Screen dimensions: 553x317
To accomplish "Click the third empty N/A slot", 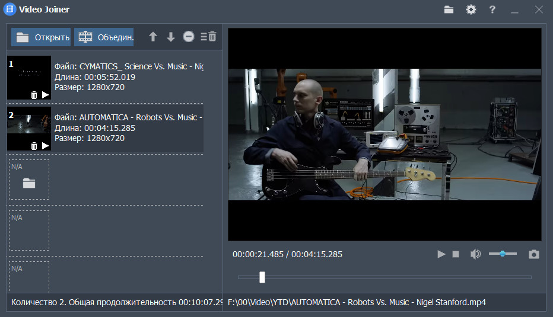I will (29, 277).
